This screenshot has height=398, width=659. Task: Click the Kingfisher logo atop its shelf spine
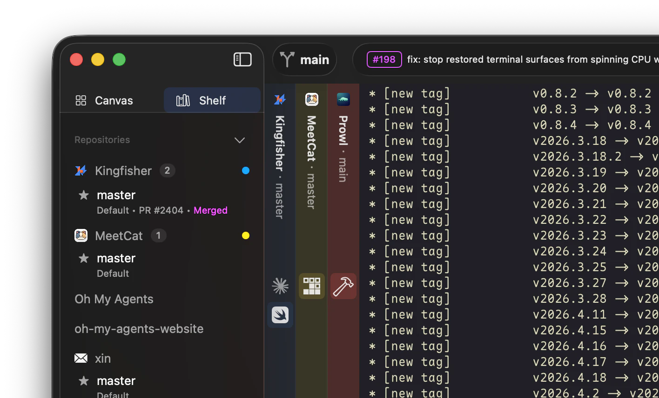280,99
